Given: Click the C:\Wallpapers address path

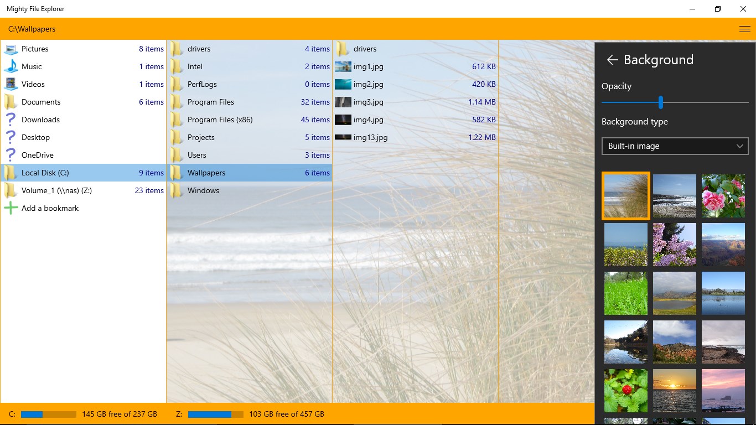Looking at the screenshot, I should 32,29.
